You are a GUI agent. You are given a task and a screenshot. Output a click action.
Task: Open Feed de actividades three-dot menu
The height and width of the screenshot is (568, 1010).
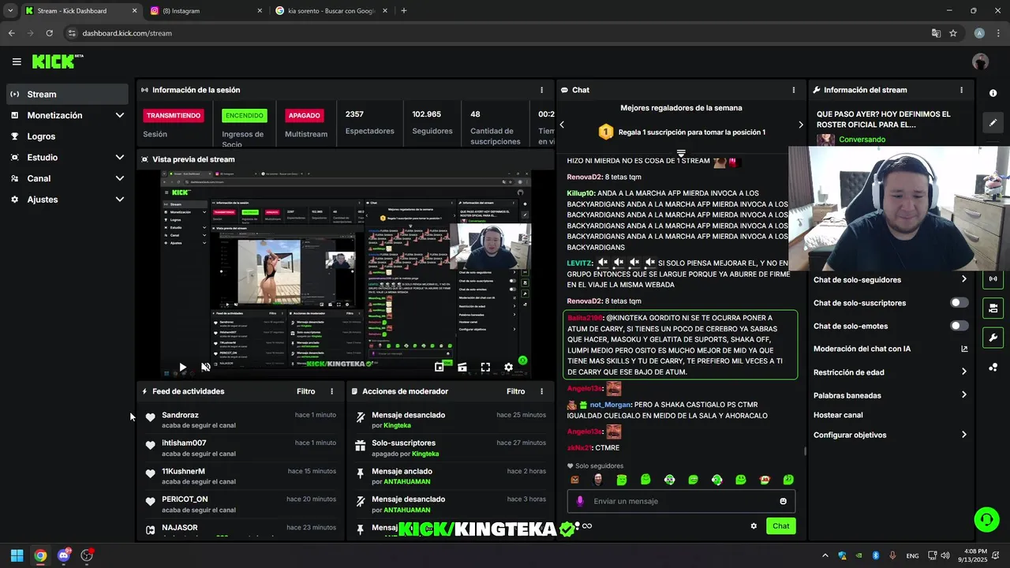331,391
